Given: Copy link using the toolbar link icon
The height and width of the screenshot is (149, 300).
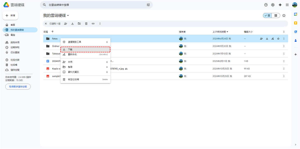Looking at the screenshot, I should click(93, 23).
